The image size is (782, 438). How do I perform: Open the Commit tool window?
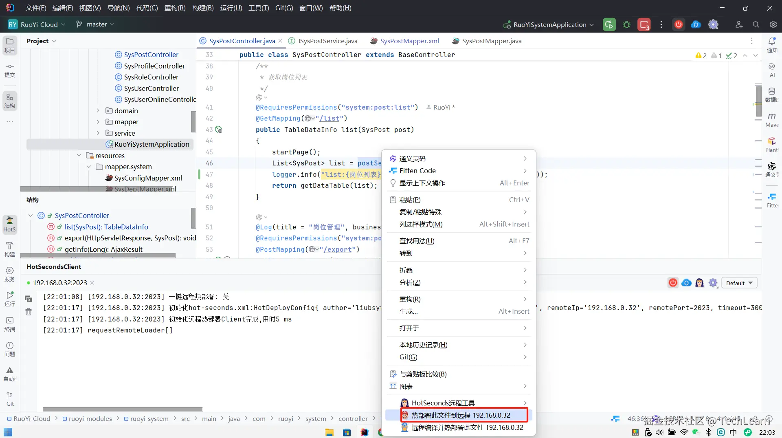[10, 70]
